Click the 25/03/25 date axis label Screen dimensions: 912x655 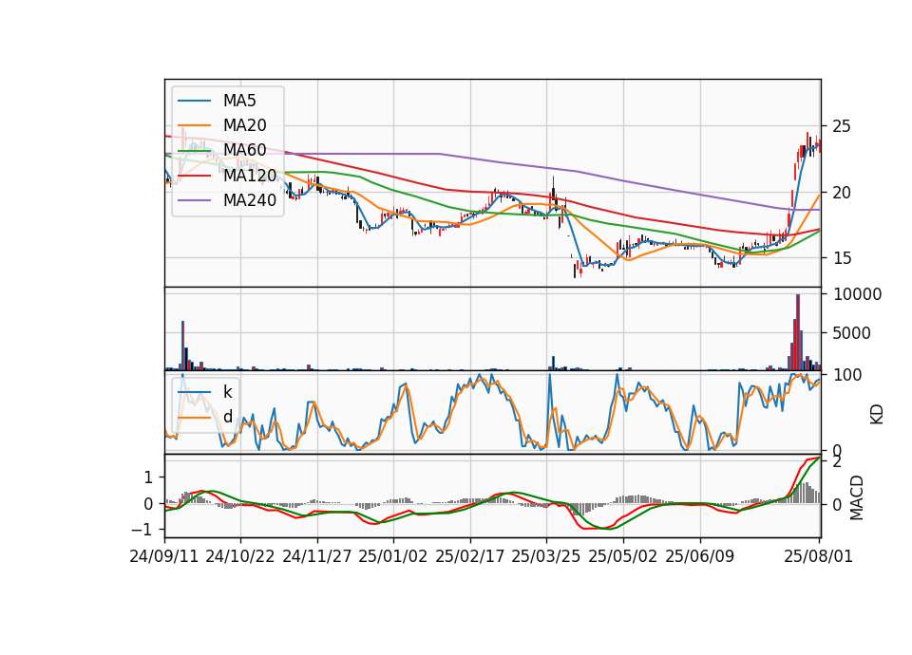pos(546,556)
